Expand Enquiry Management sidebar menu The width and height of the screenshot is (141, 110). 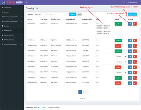pos(12,44)
